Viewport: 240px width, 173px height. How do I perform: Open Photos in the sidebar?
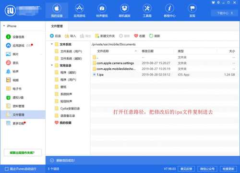click(x=12, y=54)
